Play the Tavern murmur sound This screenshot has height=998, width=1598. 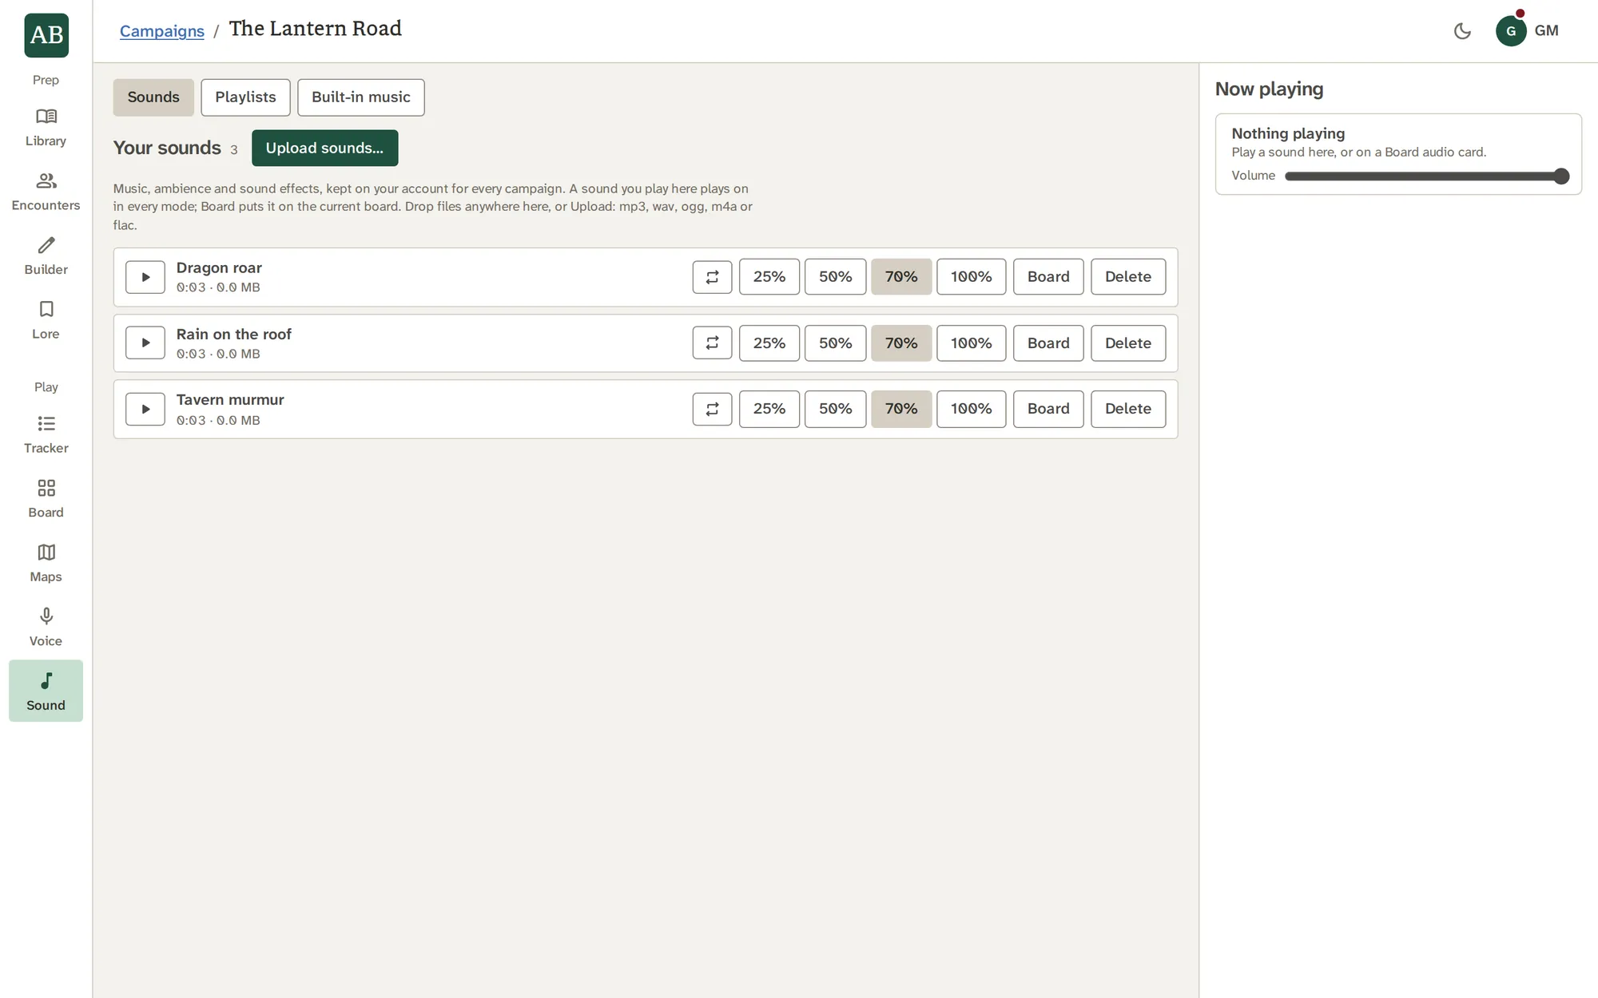145,409
